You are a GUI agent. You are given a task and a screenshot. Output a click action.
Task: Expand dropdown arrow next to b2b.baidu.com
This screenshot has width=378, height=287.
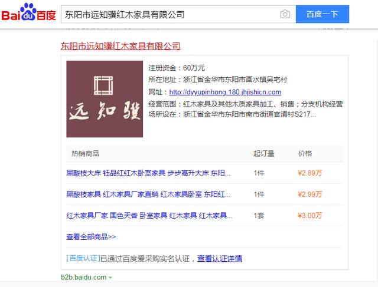point(110,278)
